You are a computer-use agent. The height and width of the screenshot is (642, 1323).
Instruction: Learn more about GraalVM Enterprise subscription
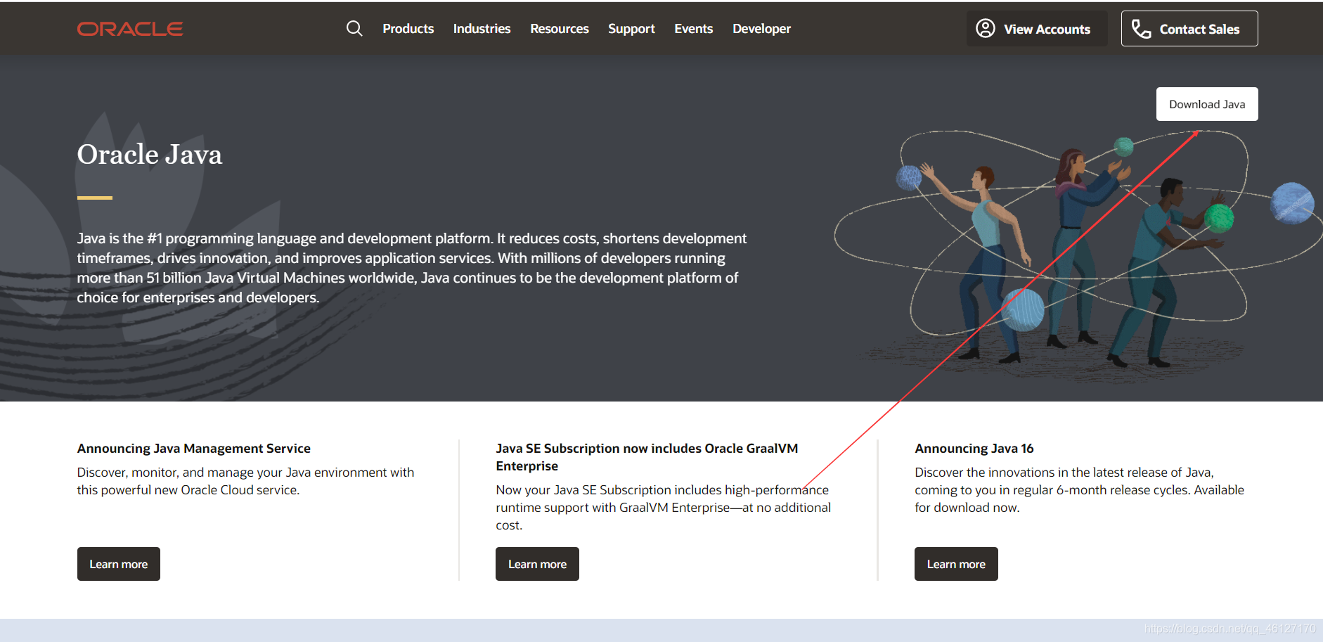[x=537, y=564]
